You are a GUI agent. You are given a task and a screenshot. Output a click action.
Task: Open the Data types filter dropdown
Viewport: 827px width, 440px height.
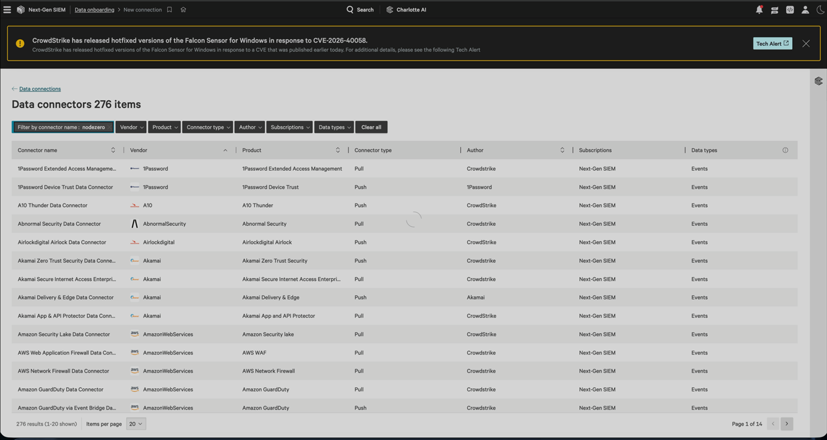[334, 127]
